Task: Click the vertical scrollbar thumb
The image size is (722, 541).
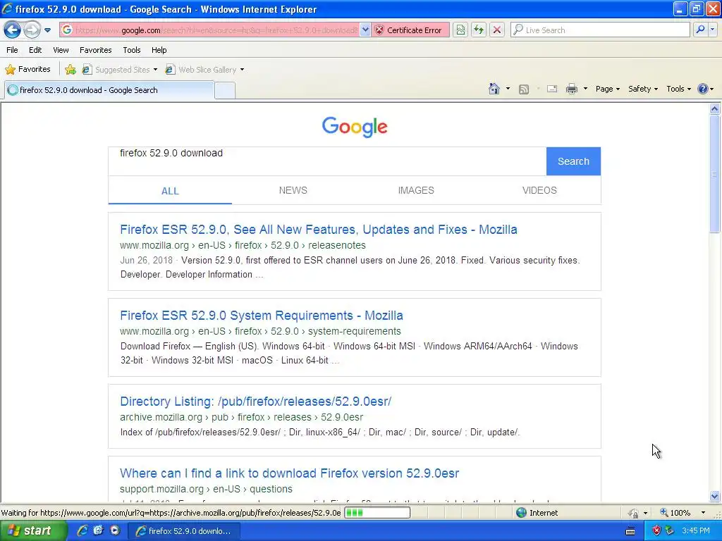Action: [x=715, y=174]
